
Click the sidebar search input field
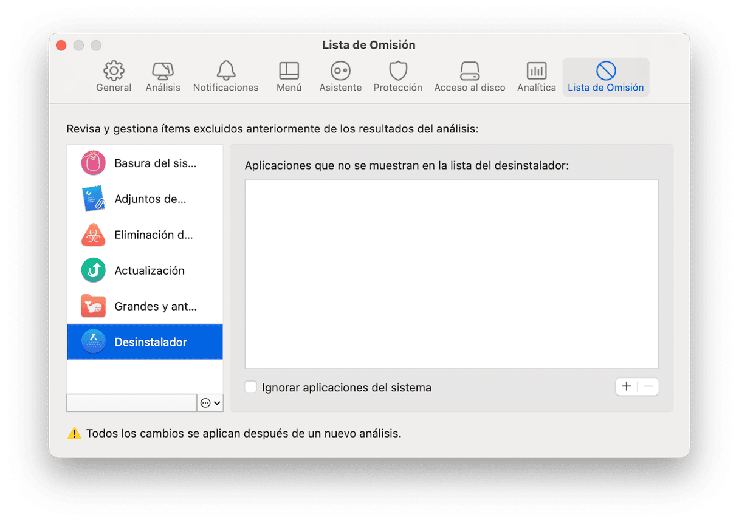(x=131, y=403)
